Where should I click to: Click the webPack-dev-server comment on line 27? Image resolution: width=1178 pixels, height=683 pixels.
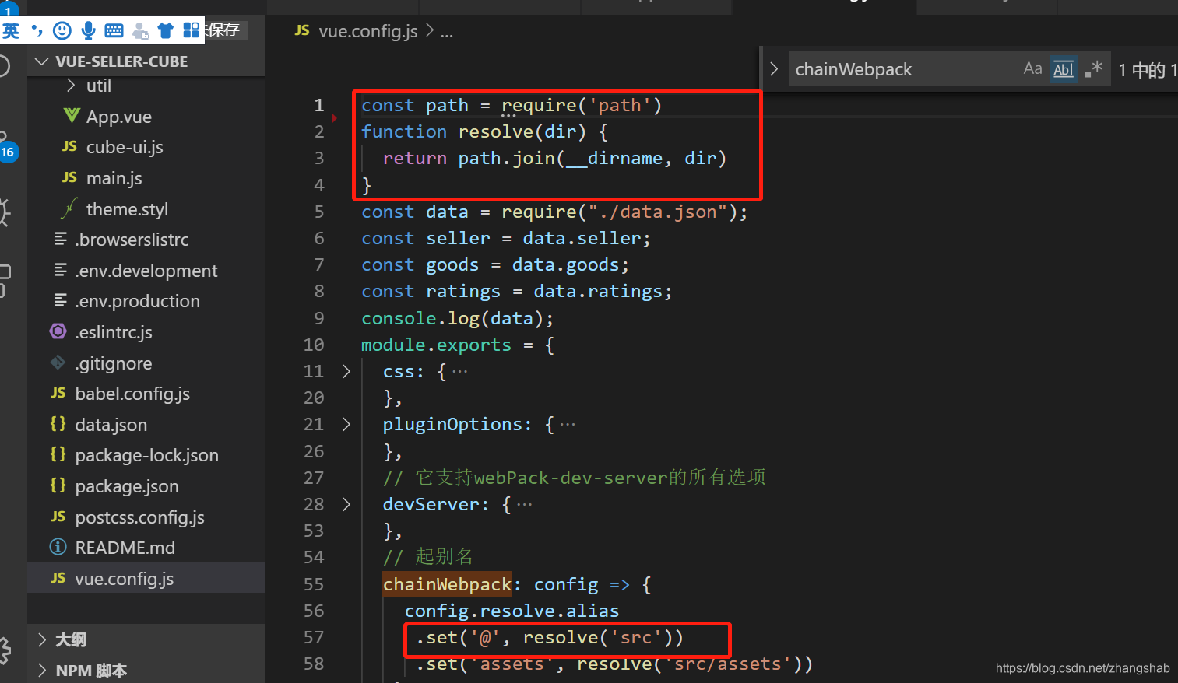click(574, 477)
